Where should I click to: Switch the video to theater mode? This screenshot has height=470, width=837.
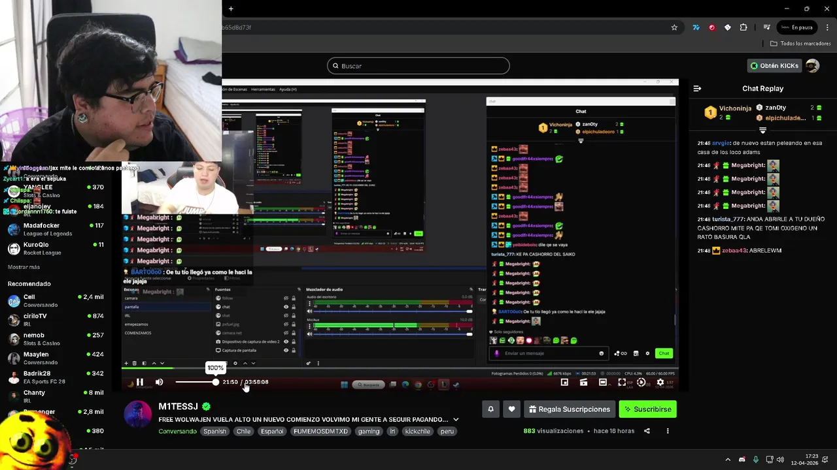(603, 383)
